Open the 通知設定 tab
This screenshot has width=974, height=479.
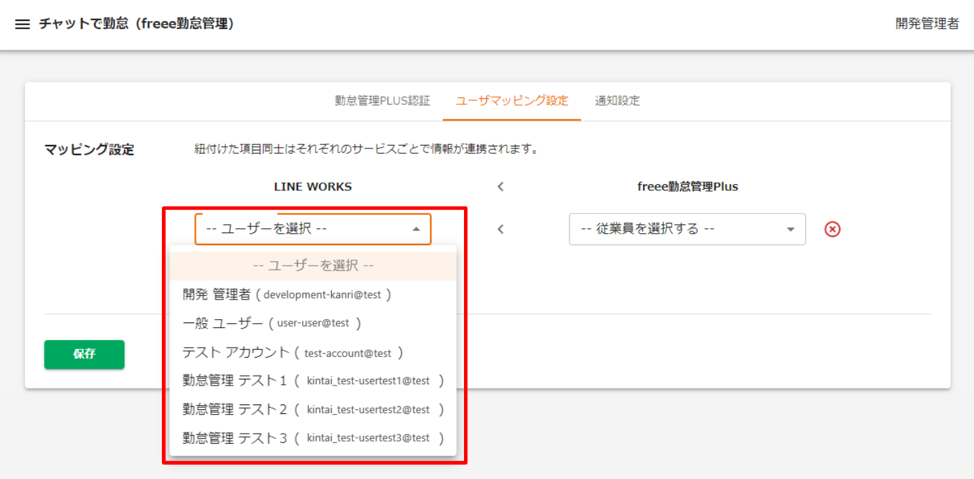coord(618,101)
